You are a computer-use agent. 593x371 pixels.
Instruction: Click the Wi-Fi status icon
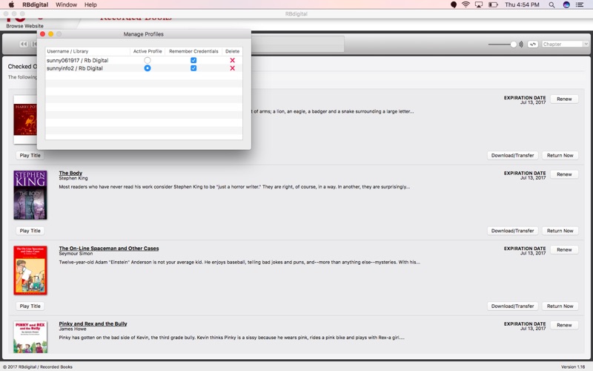pyautogui.click(x=466, y=4)
